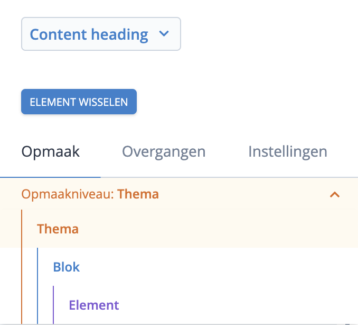Select the Blok styling level

(x=66, y=267)
